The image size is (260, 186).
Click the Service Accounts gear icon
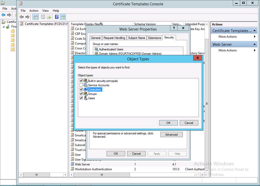[85, 85]
